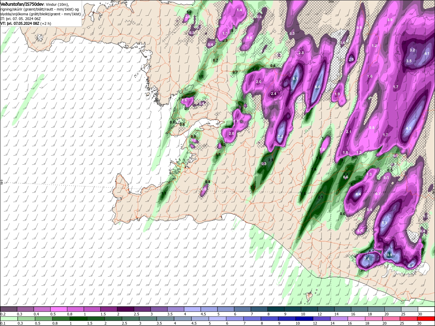Click the '0.1' label under the bottom legend row
Image resolution: width=435 pixels, height=326 pixels.
3,324
